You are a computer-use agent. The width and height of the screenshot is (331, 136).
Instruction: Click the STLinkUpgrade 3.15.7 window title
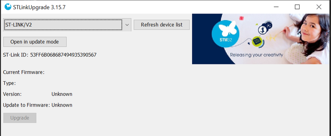39,7
